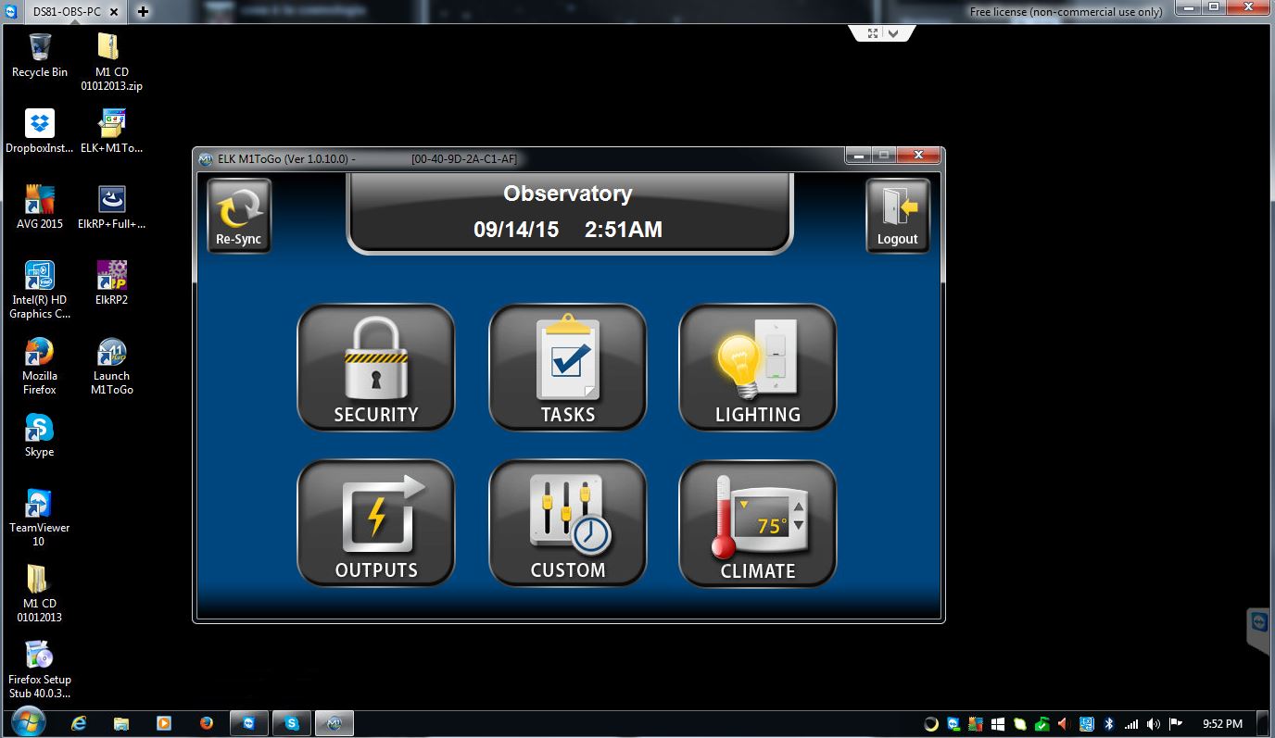Open the CLIMATE thermostat panel
The height and width of the screenshot is (738, 1275).
coord(757,523)
